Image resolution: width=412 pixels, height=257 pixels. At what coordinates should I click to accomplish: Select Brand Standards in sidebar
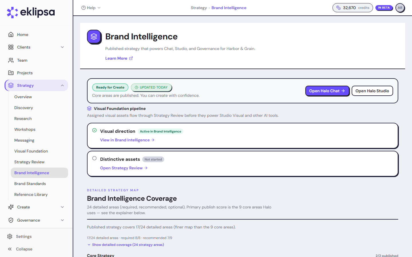[x=30, y=184]
